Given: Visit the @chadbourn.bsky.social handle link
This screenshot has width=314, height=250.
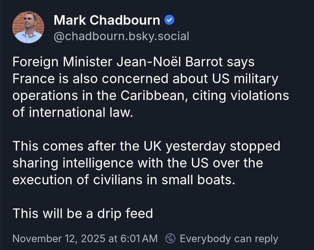Looking at the screenshot, I should coord(122,36).
